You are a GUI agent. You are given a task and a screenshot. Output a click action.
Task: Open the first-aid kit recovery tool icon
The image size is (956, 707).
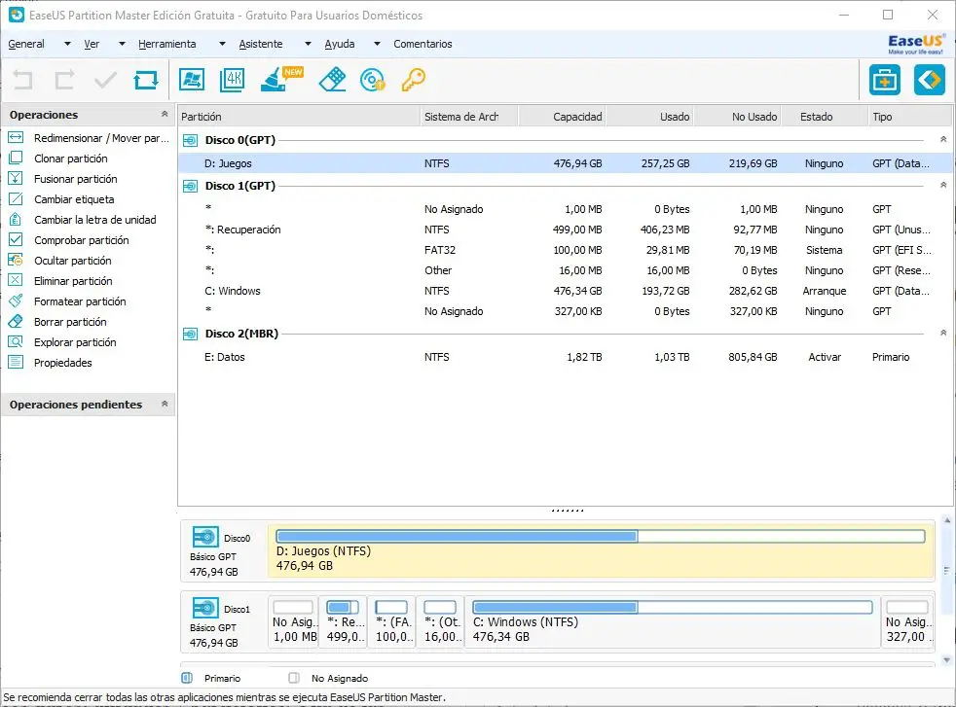[x=884, y=81]
